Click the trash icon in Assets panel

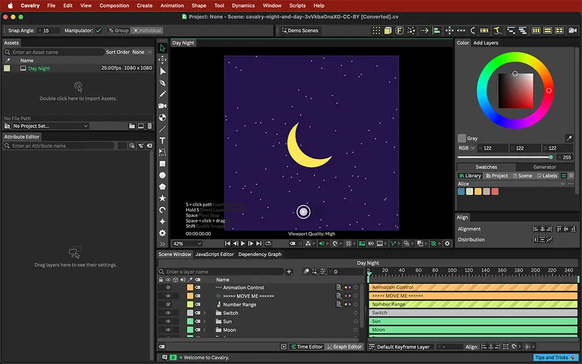click(150, 126)
